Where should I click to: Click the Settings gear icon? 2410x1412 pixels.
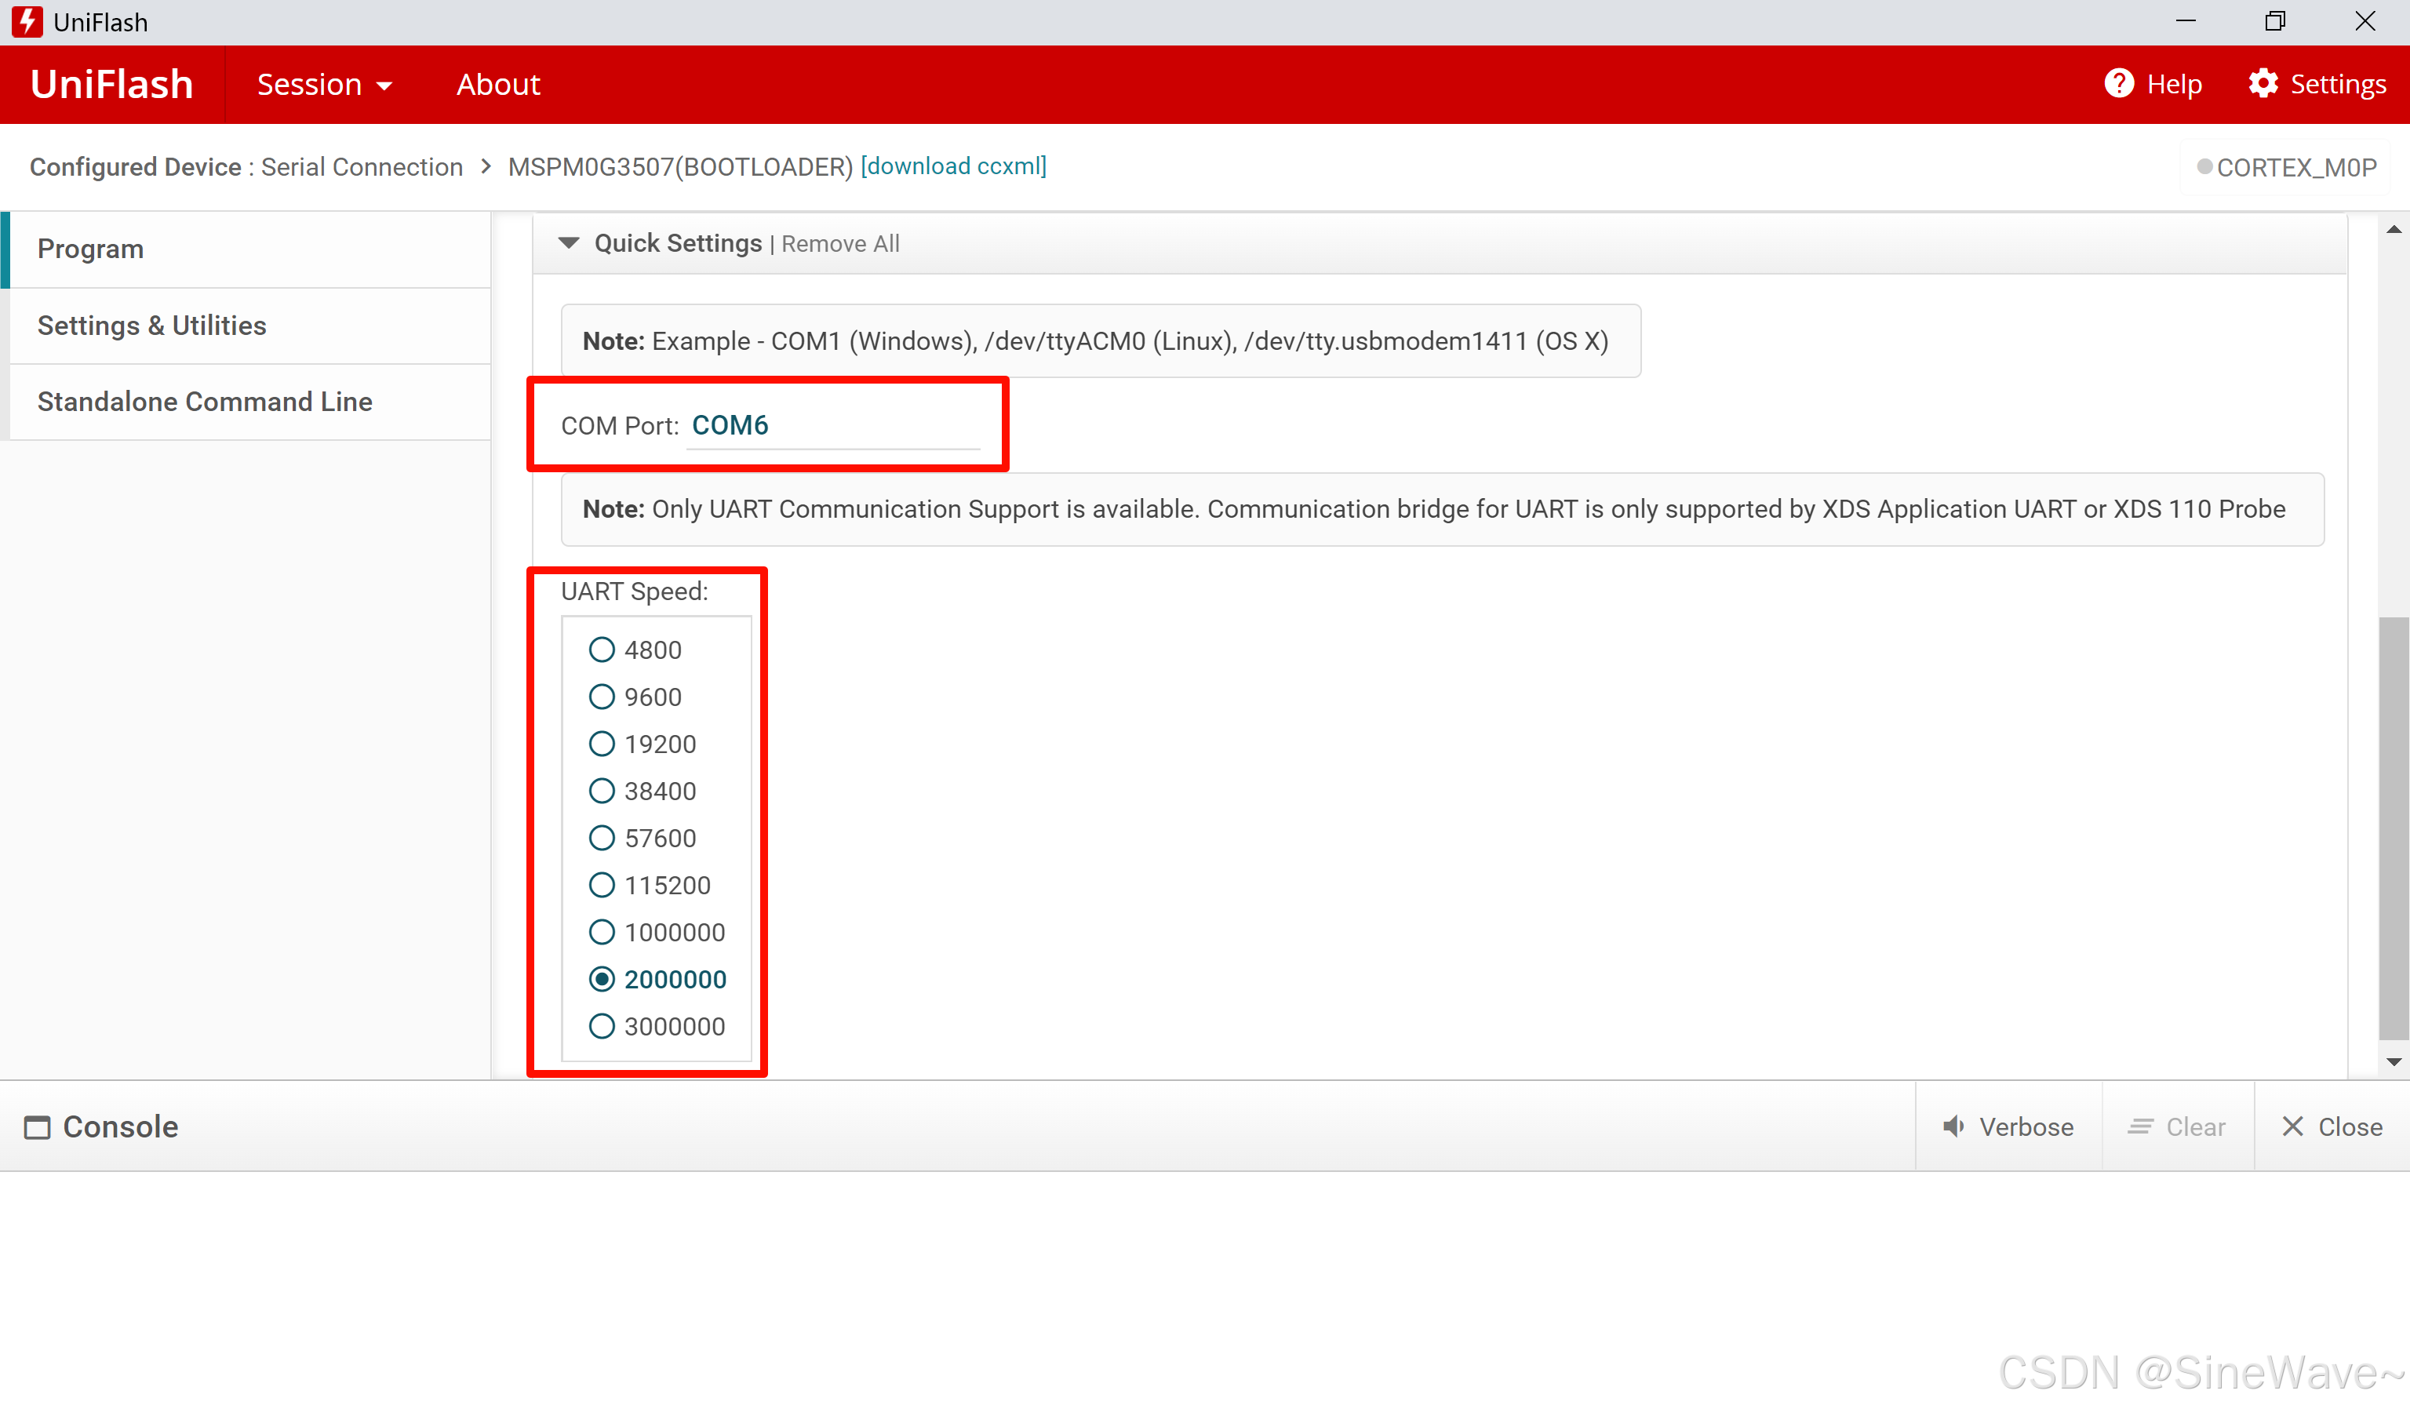pos(2263,83)
